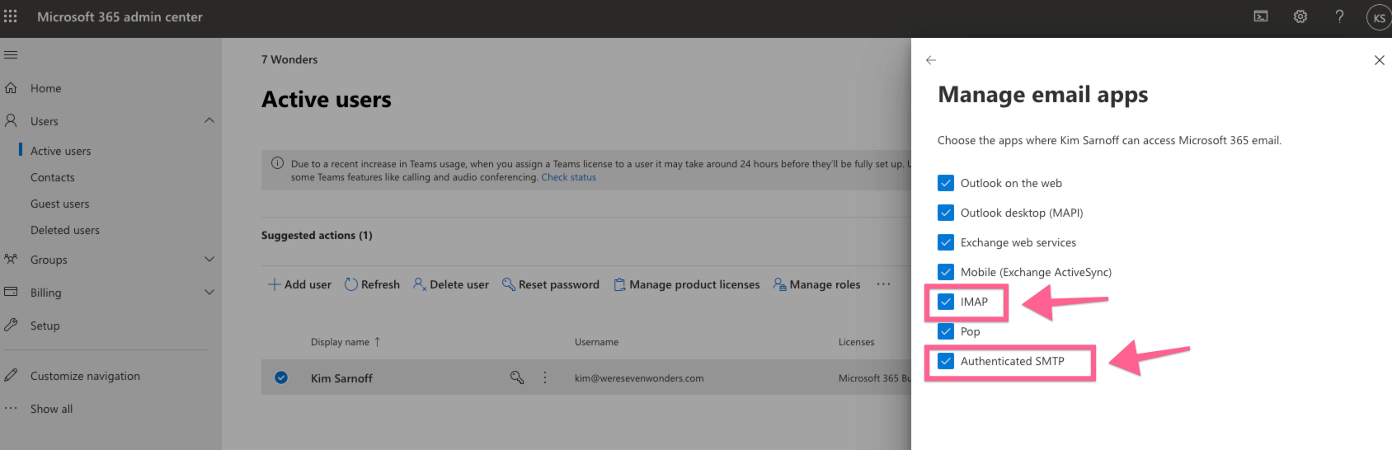Expand the Billing section chevron
1392x450 pixels.
(209, 292)
